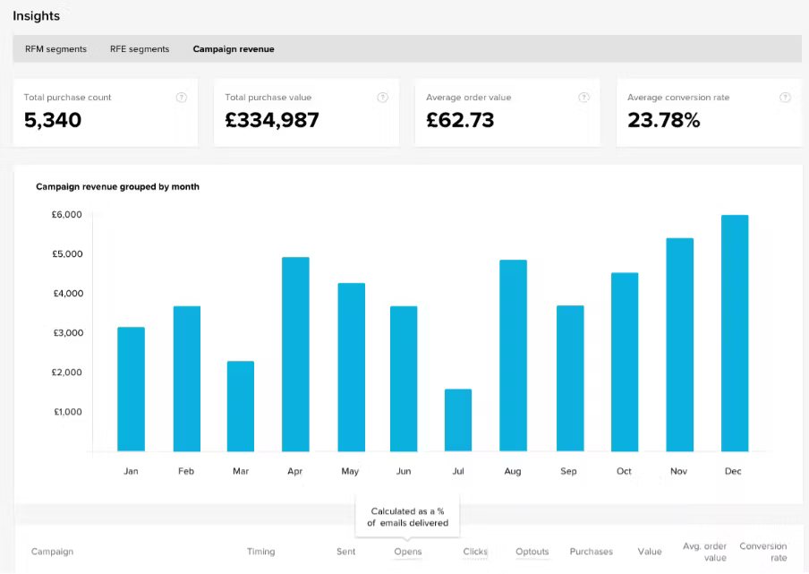Viewport: 809px width, 574px height.
Task: Click the Optouts column header
Action: pos(532,552)
